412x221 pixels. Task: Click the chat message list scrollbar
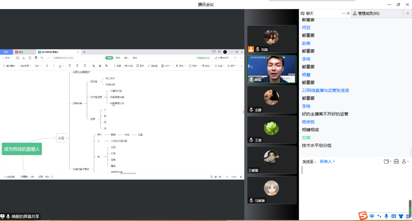click(410, 151)
